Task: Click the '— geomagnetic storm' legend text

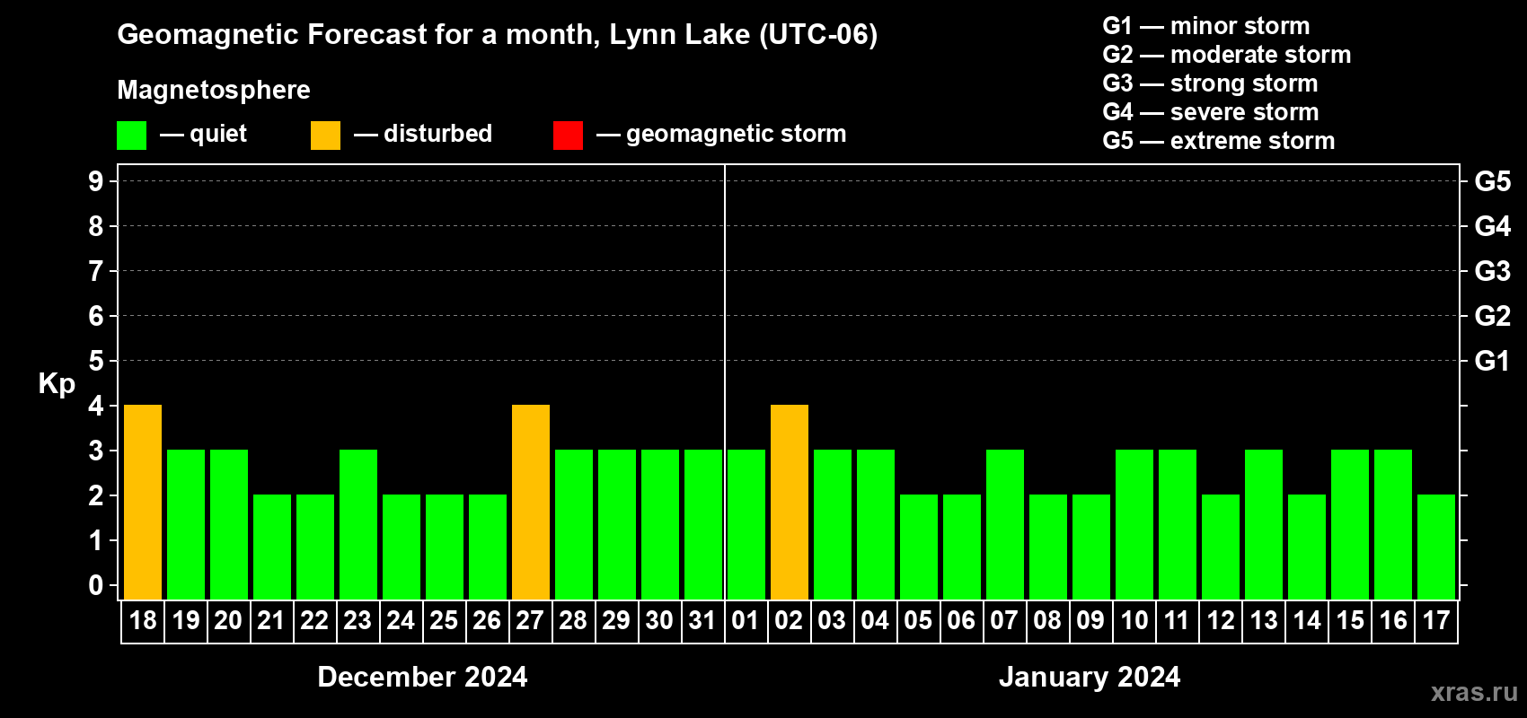Action: click(x=721, y=135)
